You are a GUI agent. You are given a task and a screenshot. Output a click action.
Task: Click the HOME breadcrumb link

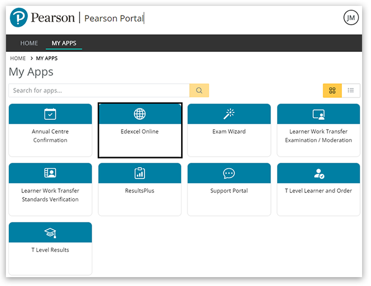(x=18, y=58)
